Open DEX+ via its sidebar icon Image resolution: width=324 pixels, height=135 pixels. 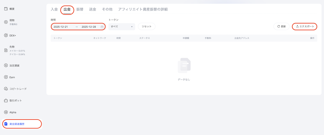coord(6,35)
